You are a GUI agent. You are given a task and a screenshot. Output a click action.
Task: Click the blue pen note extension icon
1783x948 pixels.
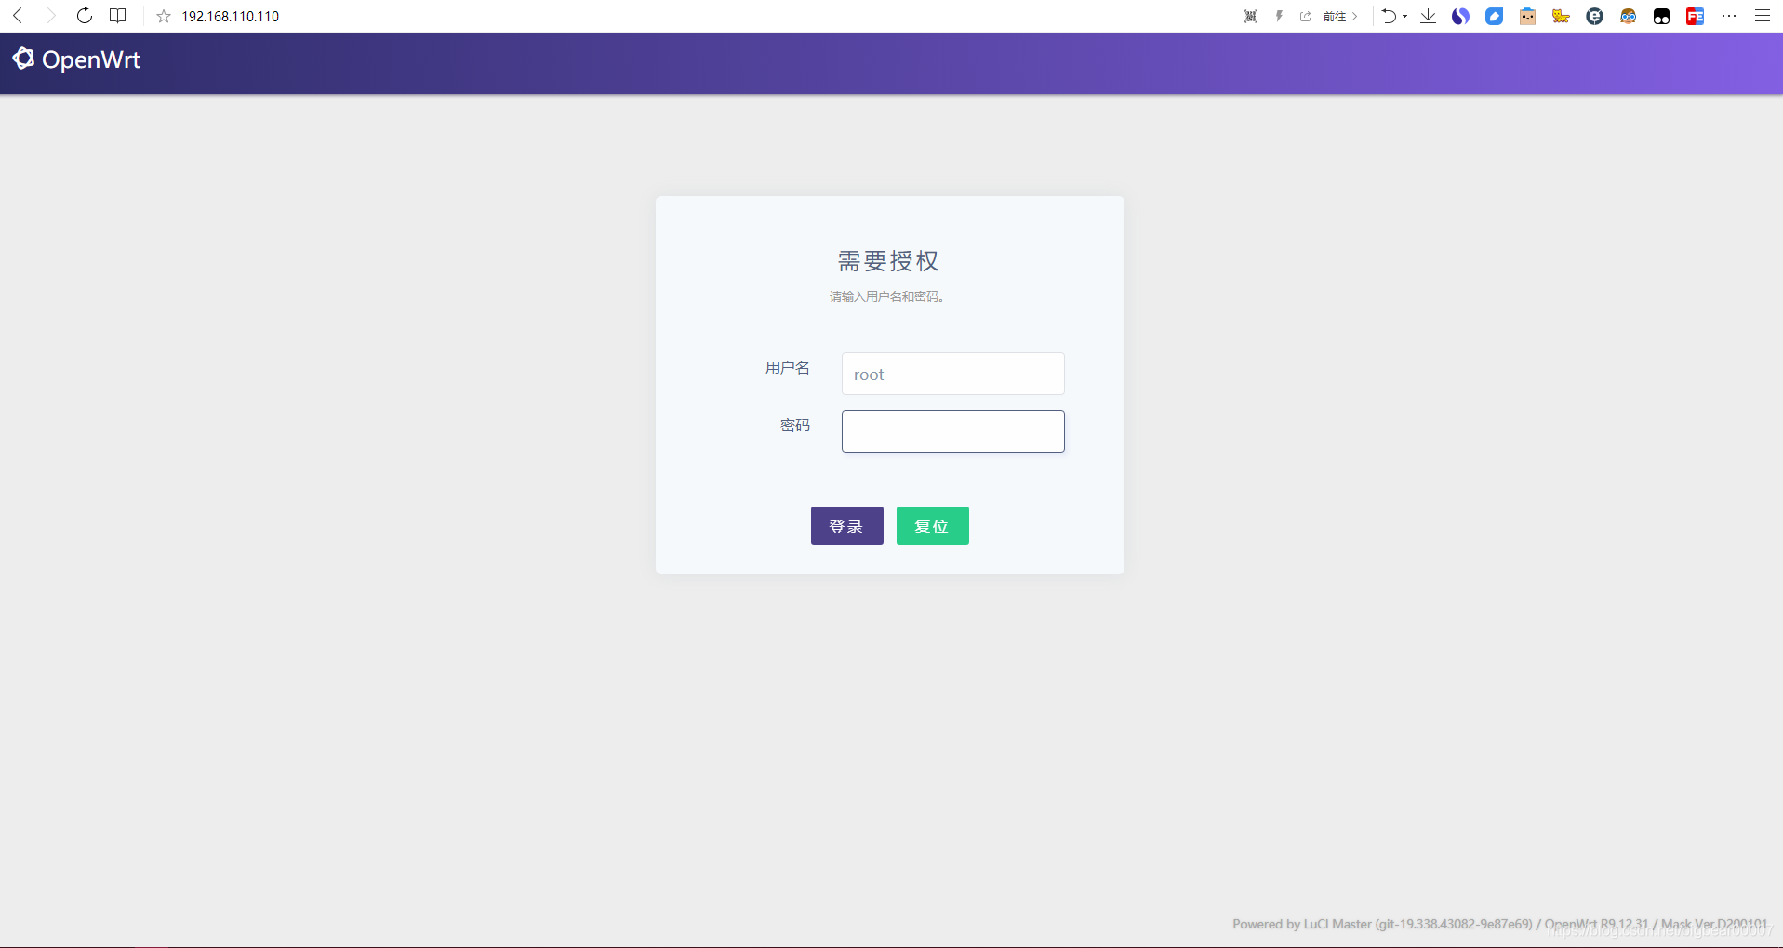[1495, 17]
